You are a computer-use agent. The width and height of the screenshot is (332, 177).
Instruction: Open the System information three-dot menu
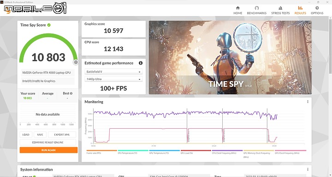pyautogui.click(x=308, y=169)
